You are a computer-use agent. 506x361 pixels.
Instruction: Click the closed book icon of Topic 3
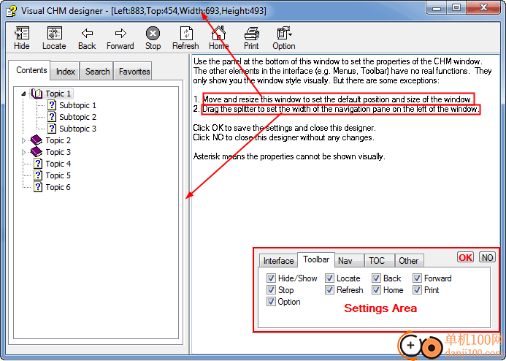(37, 152)
